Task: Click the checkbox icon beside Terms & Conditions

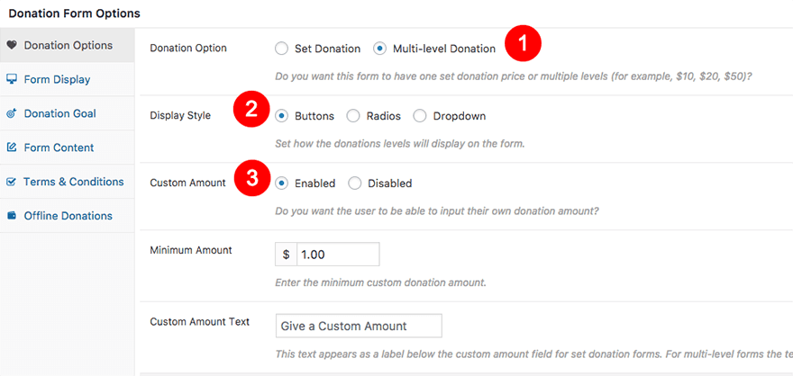Action: coord(11,182)
